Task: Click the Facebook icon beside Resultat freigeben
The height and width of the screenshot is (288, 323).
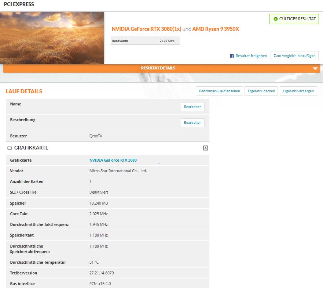Action: click(232, 56)
